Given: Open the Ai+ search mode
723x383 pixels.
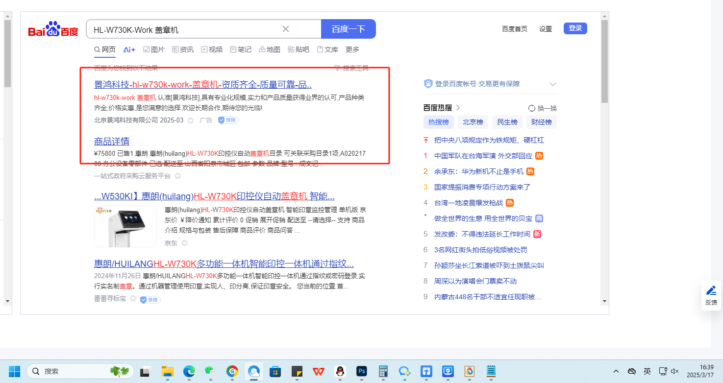Looking at the screenshot, I should pyautogui.click(x=129, y=49).
